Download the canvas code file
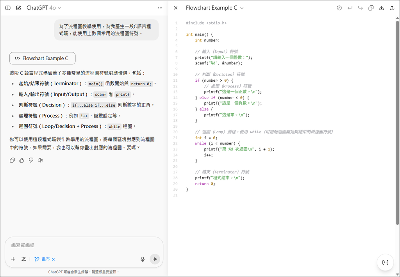Screen dimensions: 400x277 381,8
